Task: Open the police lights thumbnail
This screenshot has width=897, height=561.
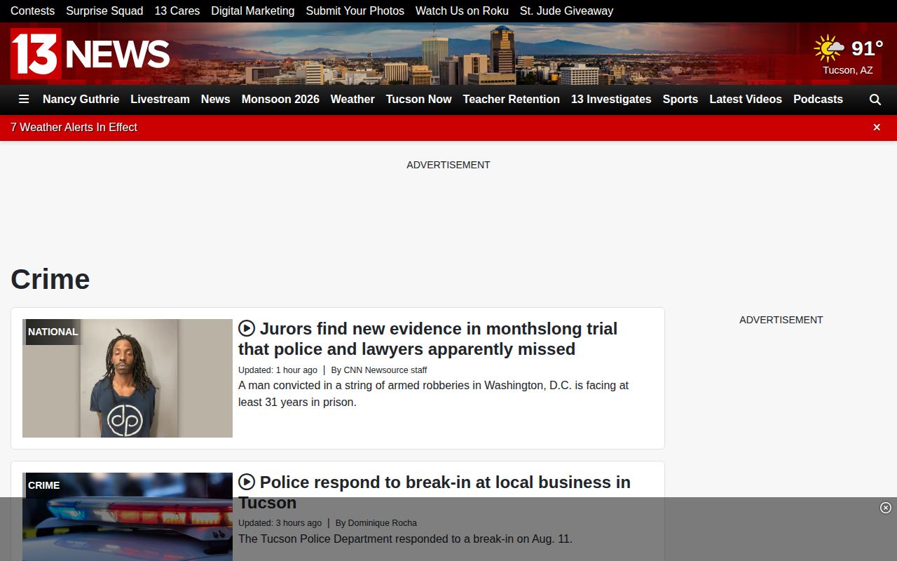Action: click(128, 517)
